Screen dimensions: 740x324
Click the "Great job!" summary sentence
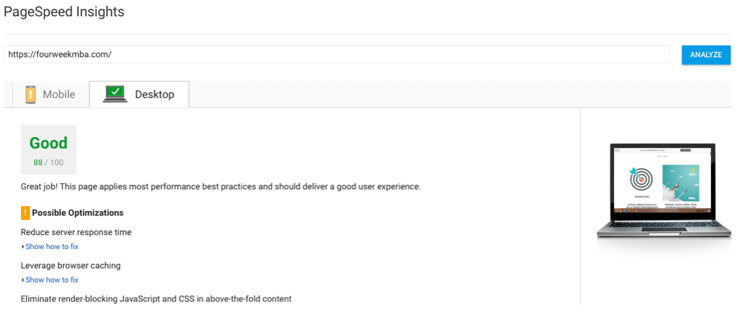pyautogui.click(x=220, y=187)
